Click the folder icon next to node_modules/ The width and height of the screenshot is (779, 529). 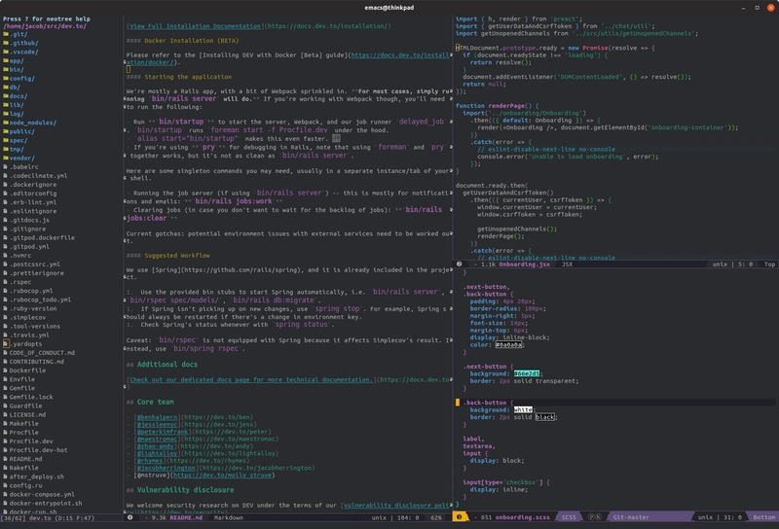point(6,123)
